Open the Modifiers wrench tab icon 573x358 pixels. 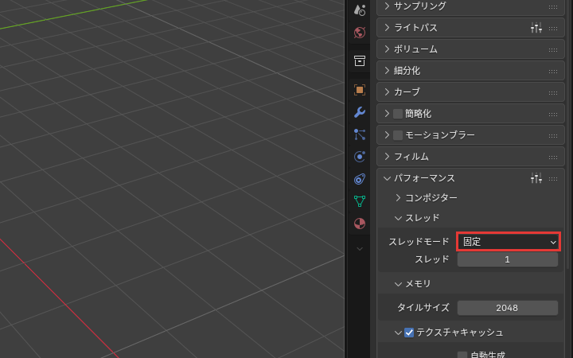[x=360, y=112]
